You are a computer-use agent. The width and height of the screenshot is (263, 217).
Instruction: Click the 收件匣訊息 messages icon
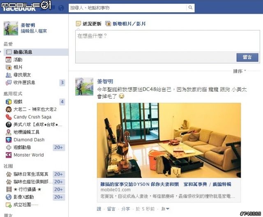pos(9,83)
